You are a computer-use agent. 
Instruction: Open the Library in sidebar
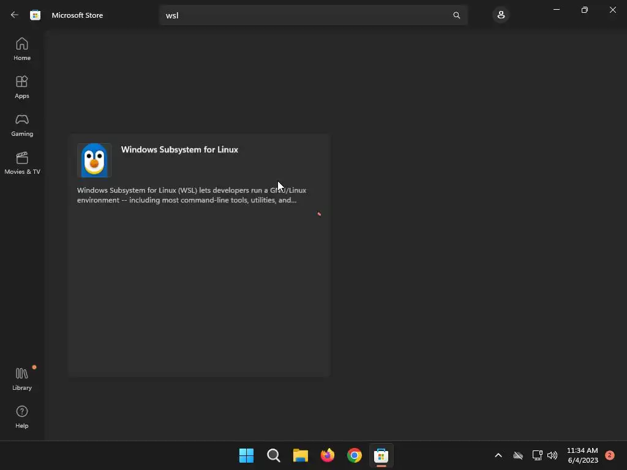click(x=22, y=379)
